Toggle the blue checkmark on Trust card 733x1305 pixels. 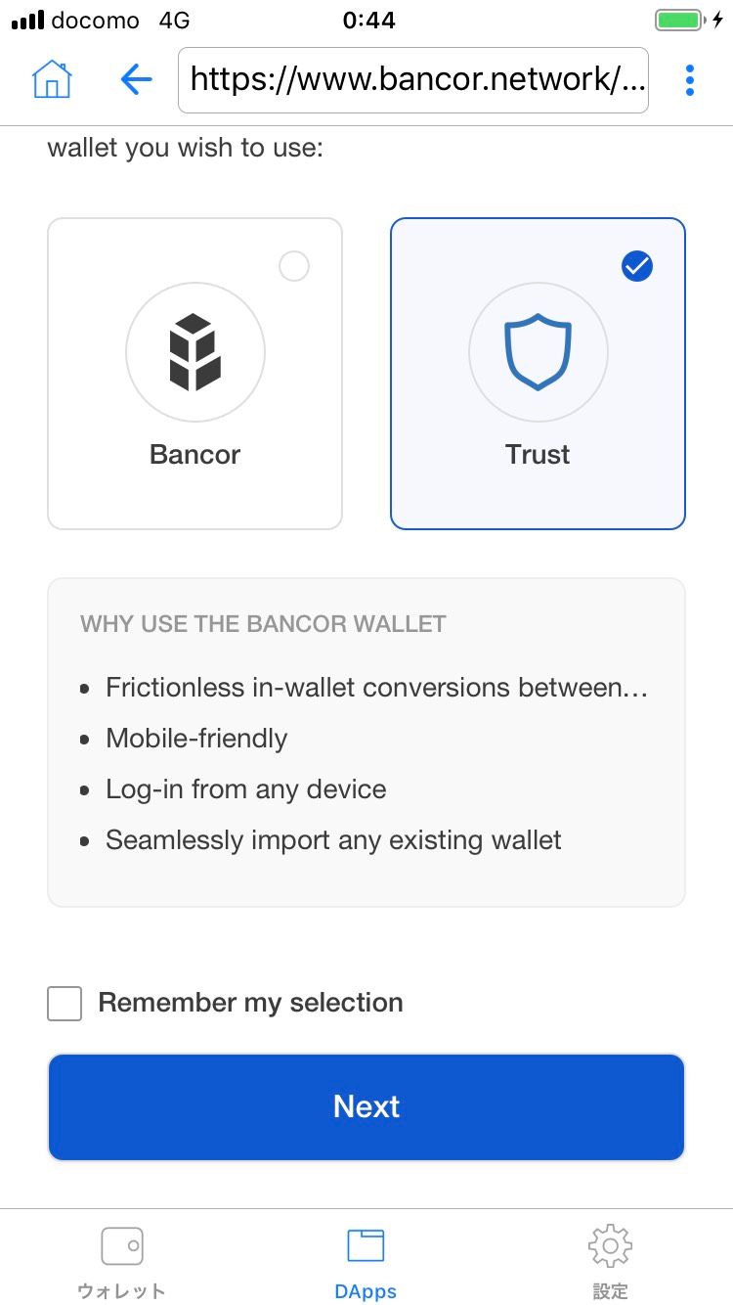(637, 266)
